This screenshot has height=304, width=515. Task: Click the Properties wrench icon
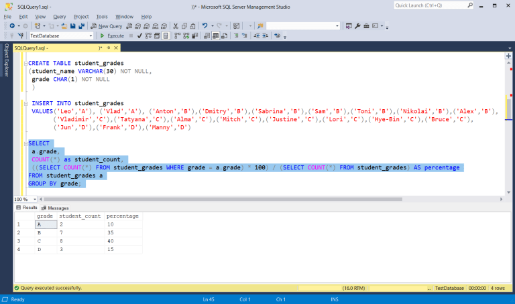(357, 26)
